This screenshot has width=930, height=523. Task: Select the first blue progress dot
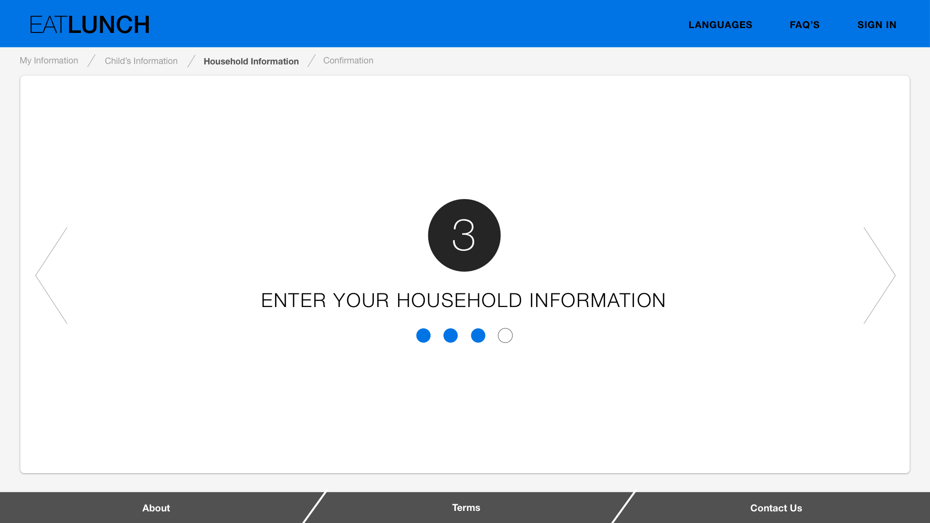[x=423, y=336]
